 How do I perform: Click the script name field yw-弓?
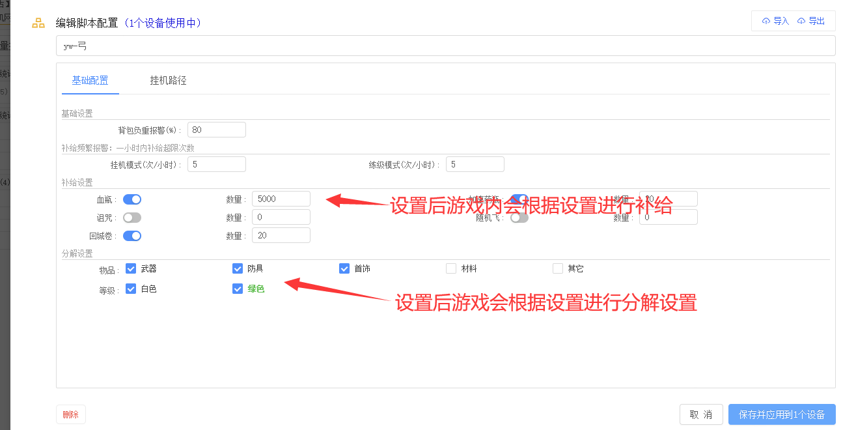click(x=445, y=46)
